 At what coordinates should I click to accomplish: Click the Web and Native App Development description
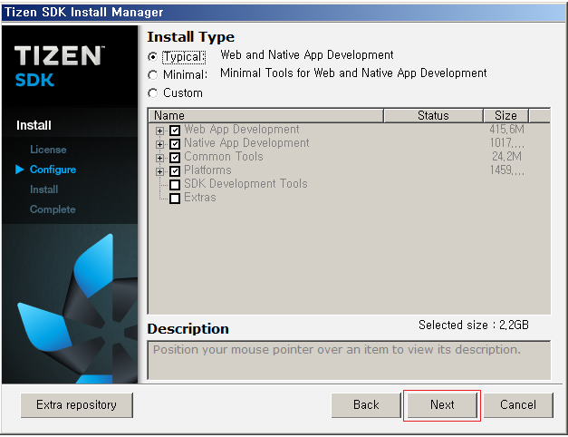307,55
